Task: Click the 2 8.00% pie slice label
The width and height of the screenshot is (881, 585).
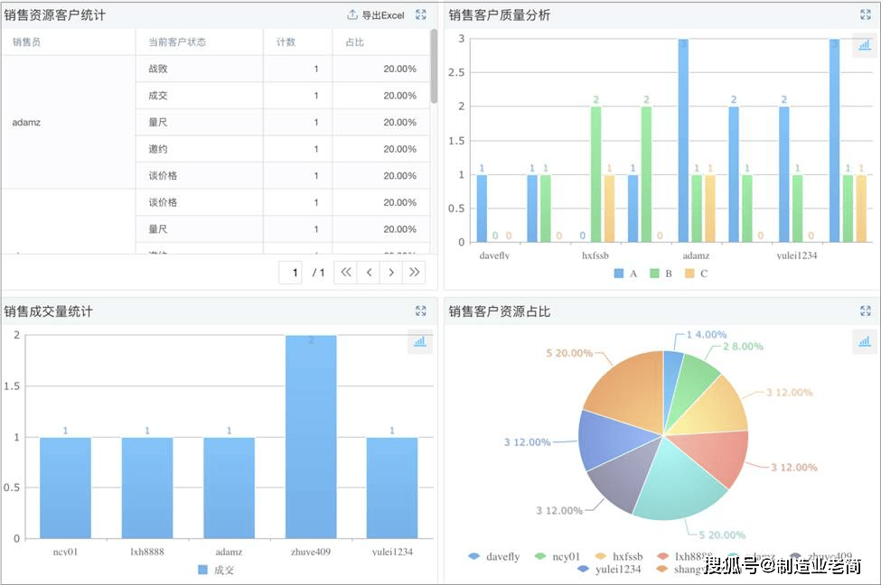Action: point(743,347)
